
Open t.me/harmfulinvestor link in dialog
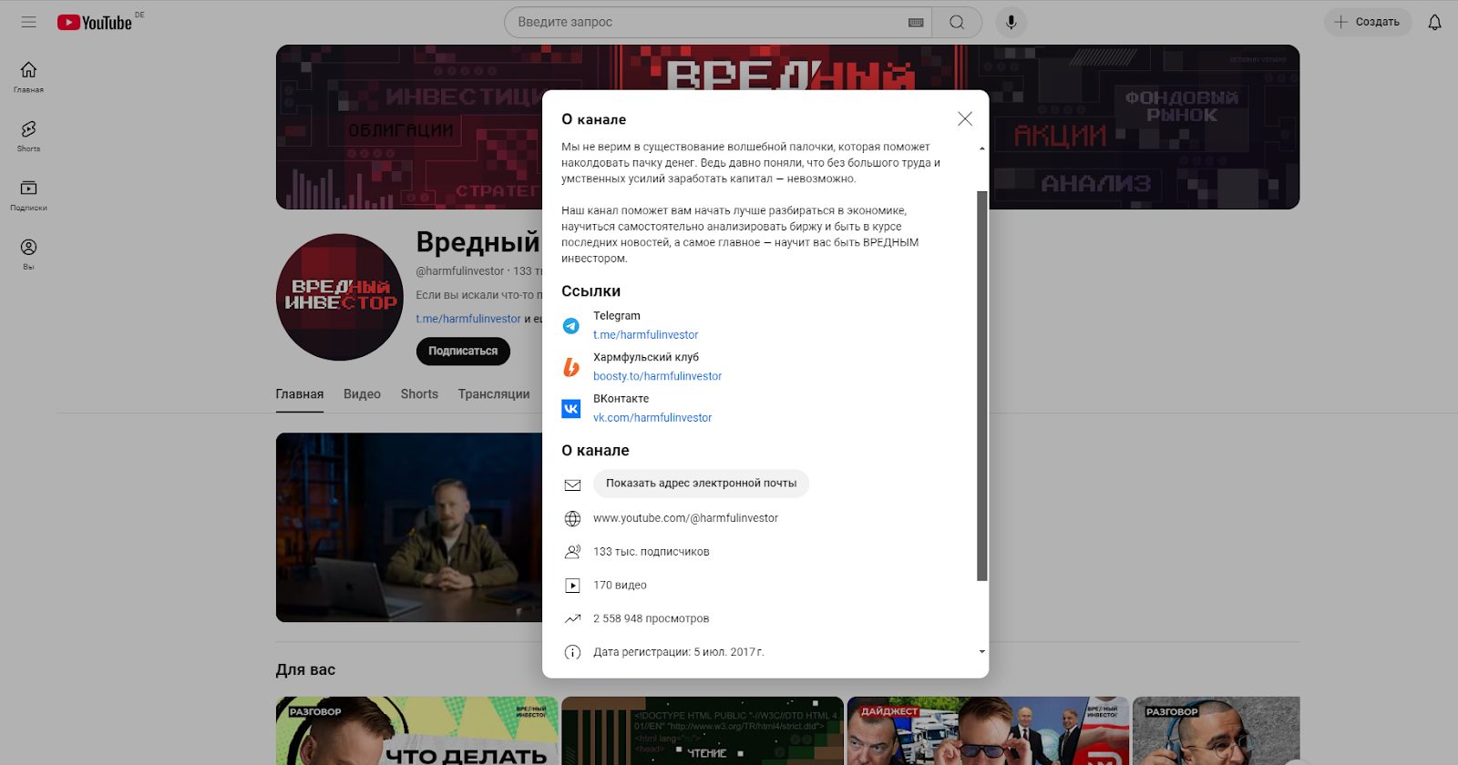tap(645, 335)
